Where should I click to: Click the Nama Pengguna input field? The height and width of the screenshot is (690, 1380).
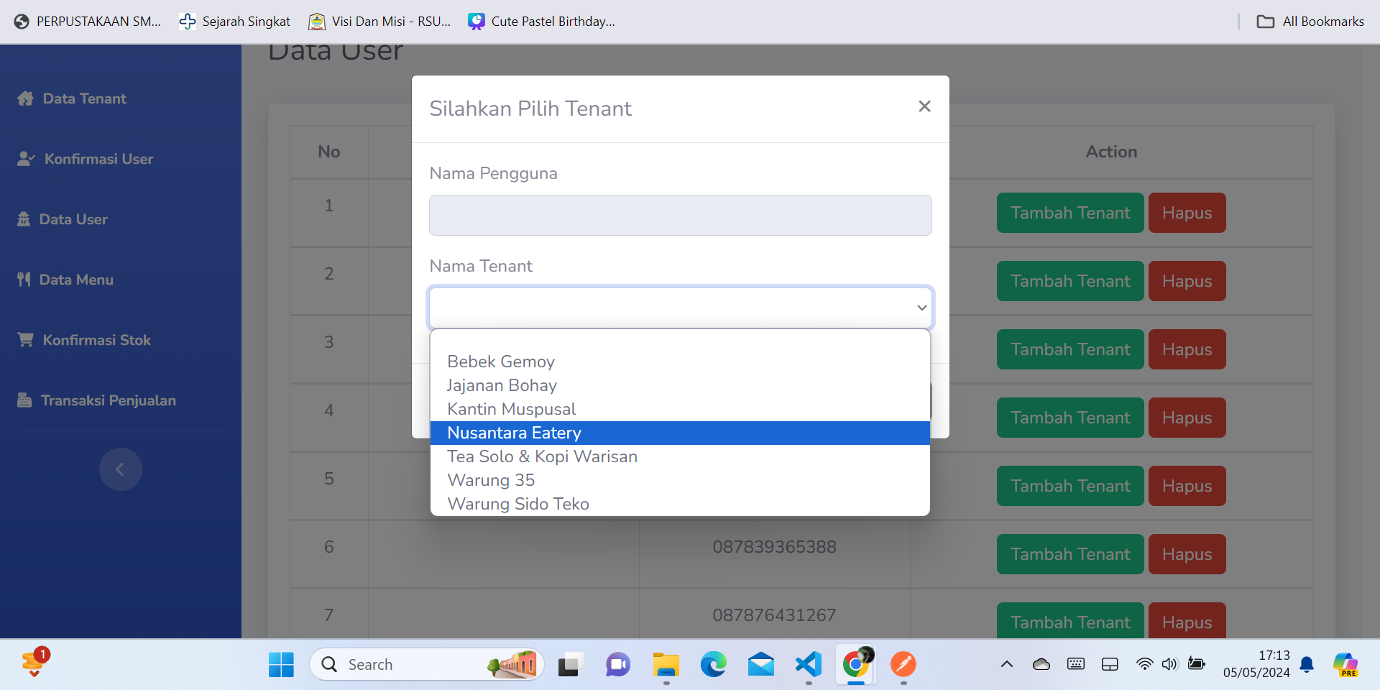[680, 216]
